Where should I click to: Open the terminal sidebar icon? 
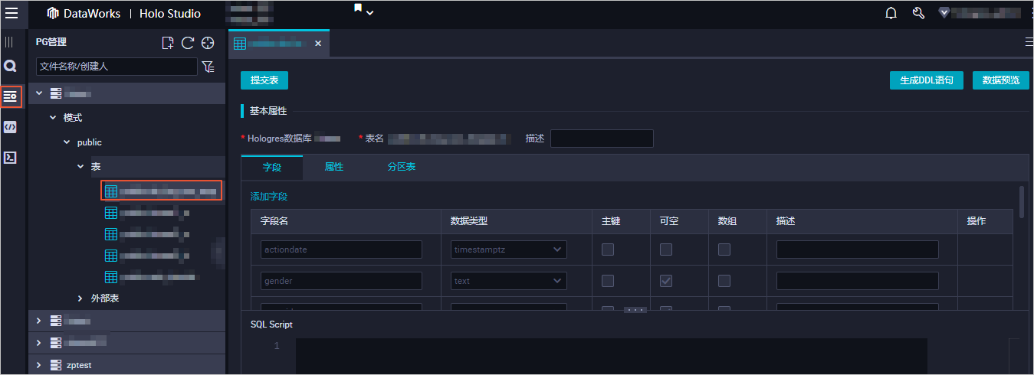coord(10,158)
